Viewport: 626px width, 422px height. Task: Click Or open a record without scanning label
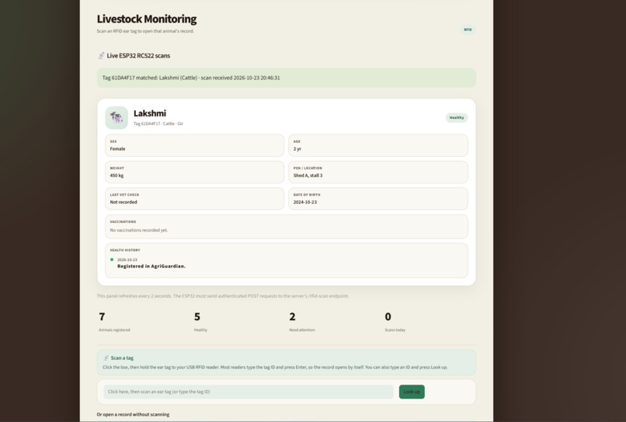click(x=133, y=414)
